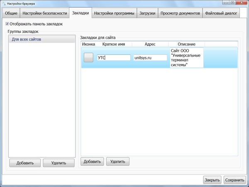Screen dimensions: 249x187
Task: Click the short name field 'УТС'
Action: [114, 58]
